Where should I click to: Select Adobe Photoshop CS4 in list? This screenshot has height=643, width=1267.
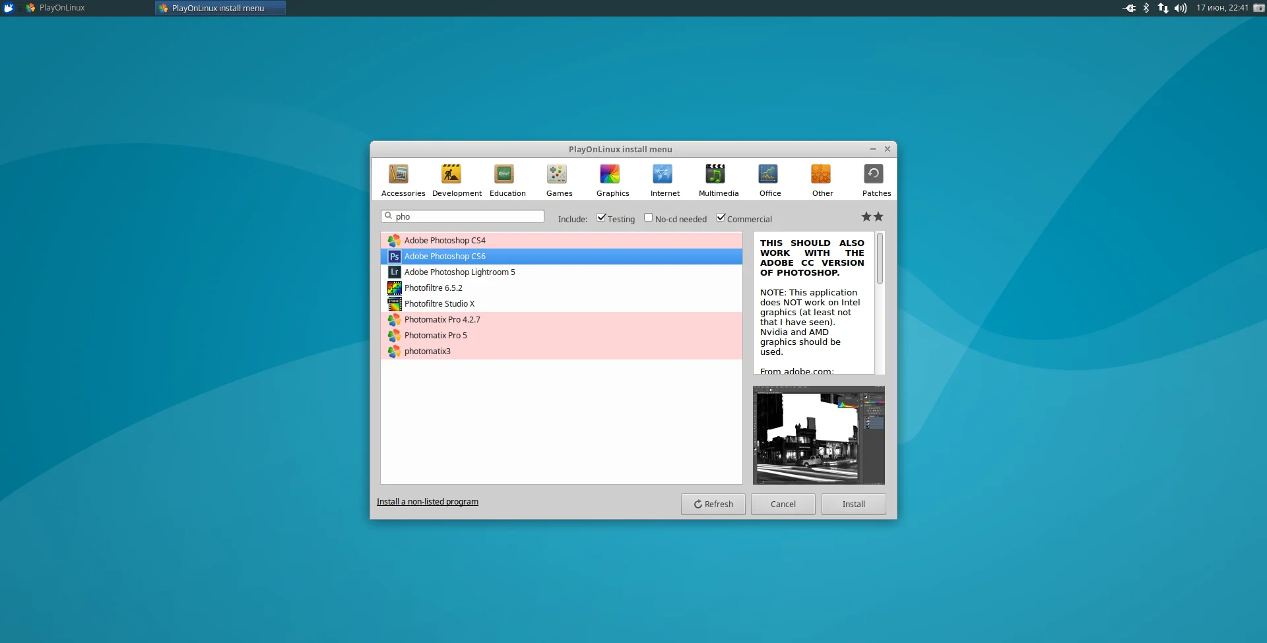(445, 241)
